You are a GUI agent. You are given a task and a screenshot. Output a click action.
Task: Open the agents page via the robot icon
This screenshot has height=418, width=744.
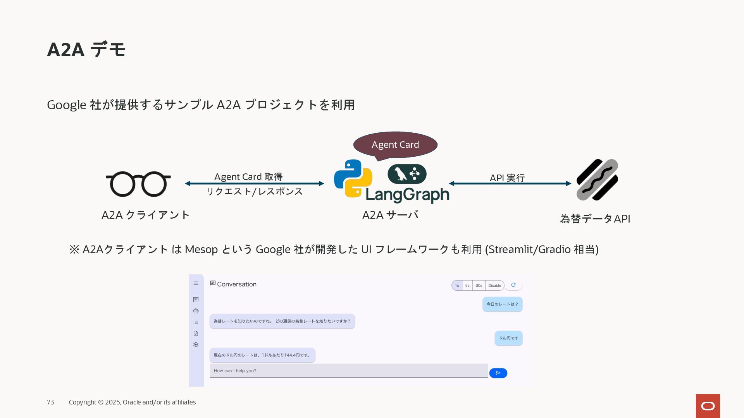point(196,311)
